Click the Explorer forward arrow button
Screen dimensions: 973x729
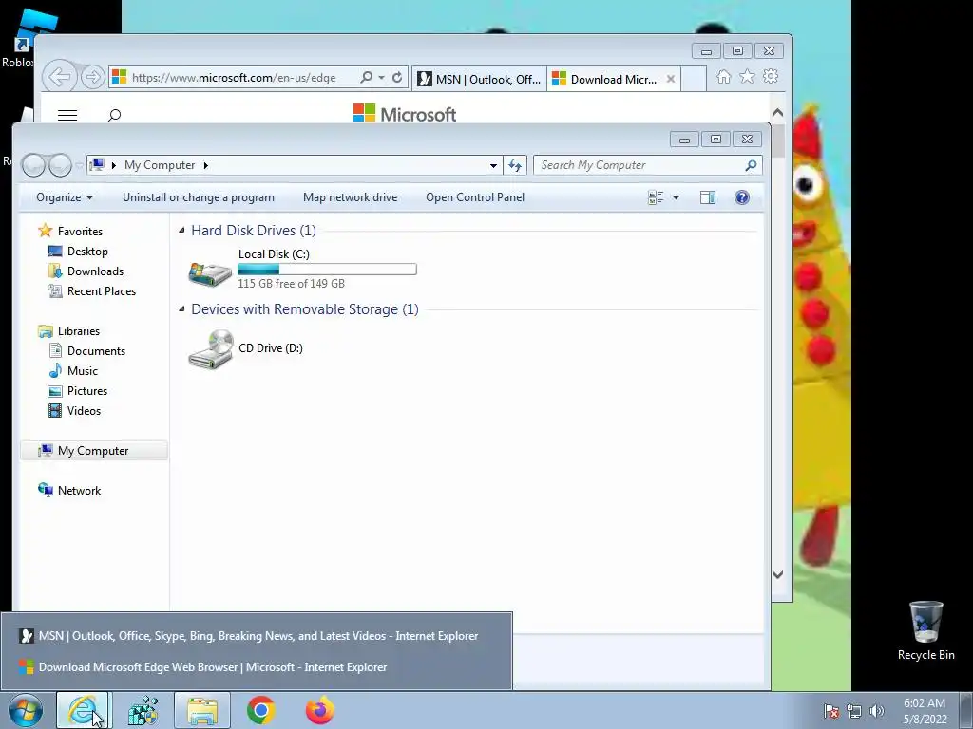point(60,165)
